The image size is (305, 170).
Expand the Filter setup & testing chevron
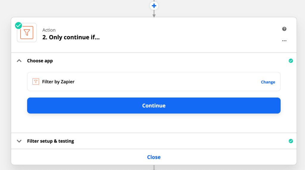point(19,141)
